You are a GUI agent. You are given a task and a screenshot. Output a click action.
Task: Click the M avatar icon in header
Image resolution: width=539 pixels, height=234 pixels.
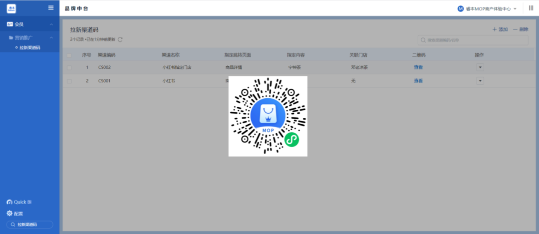(x=461, y=9)
